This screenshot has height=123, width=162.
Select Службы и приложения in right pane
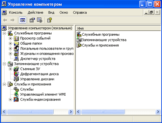click(x=98, y=45)
